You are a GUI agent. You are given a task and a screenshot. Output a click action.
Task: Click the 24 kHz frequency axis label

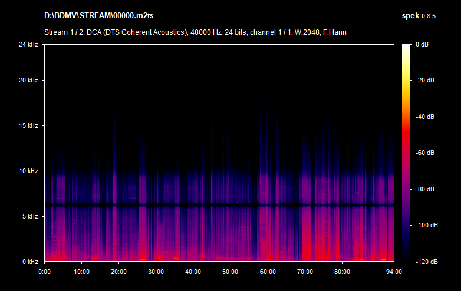(28, 44)
